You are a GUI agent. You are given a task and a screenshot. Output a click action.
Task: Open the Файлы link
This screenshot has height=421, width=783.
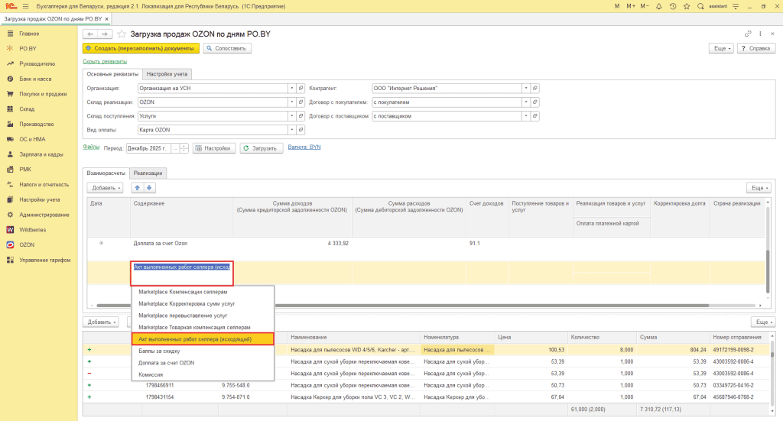tap(91, 147)
